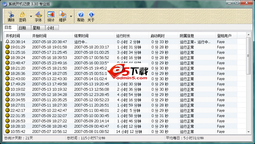Image resolution: width=255 pixels, height=144 pixels.
Task: Close the 系统开机记录 window
Action: point(246,3)
